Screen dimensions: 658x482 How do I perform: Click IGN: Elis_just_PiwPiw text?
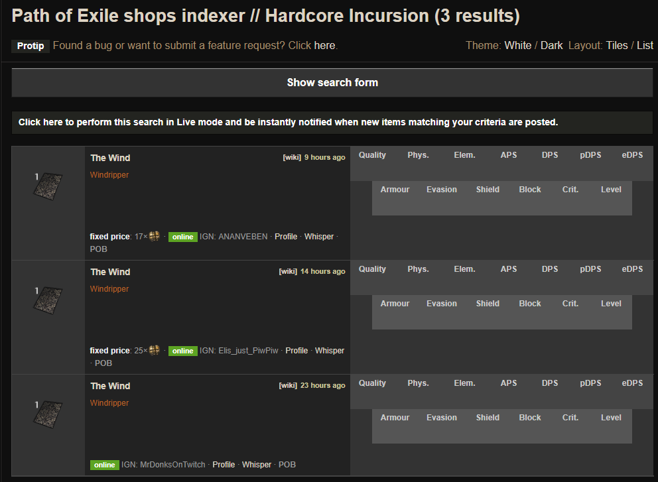click(239, 351)
